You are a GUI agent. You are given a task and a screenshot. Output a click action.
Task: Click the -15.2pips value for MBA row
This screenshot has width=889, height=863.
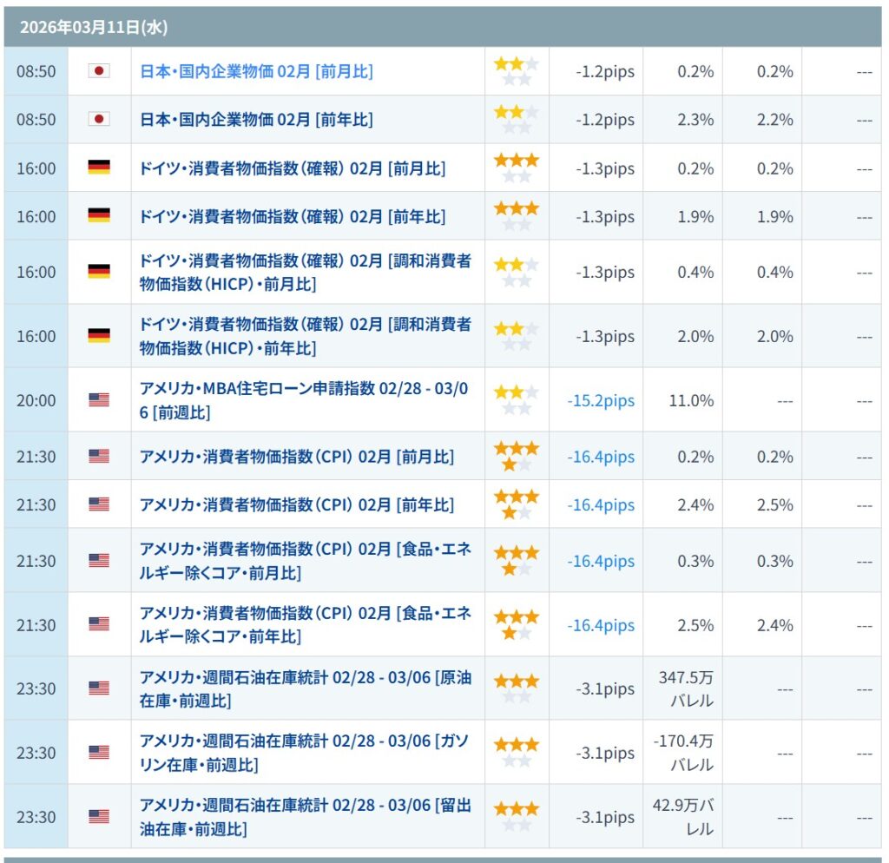coord(601,401)
